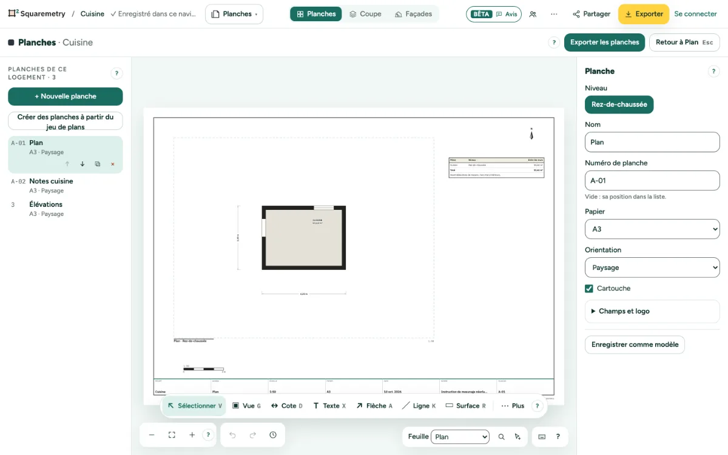728x455 pixels.
Task: Open the Notes cuisine sheet
Action: click(x=66, y=186)
